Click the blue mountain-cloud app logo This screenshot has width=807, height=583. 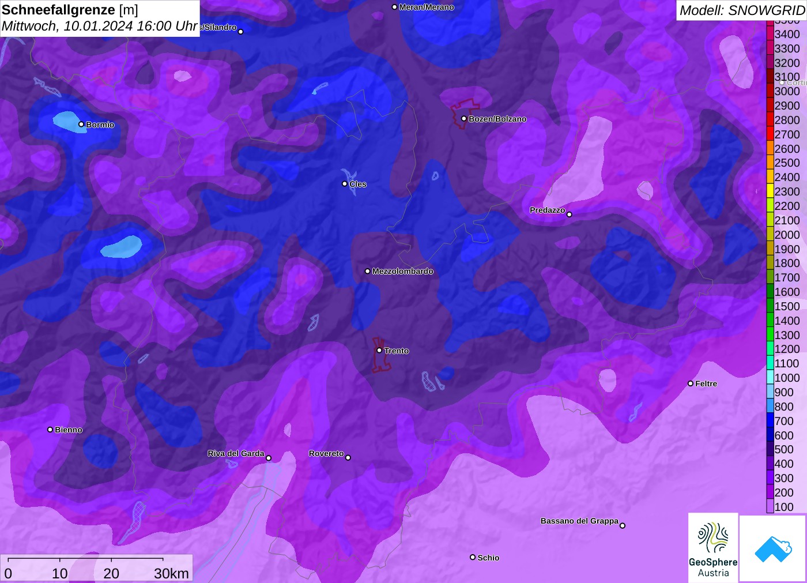[x=773, y=548]
